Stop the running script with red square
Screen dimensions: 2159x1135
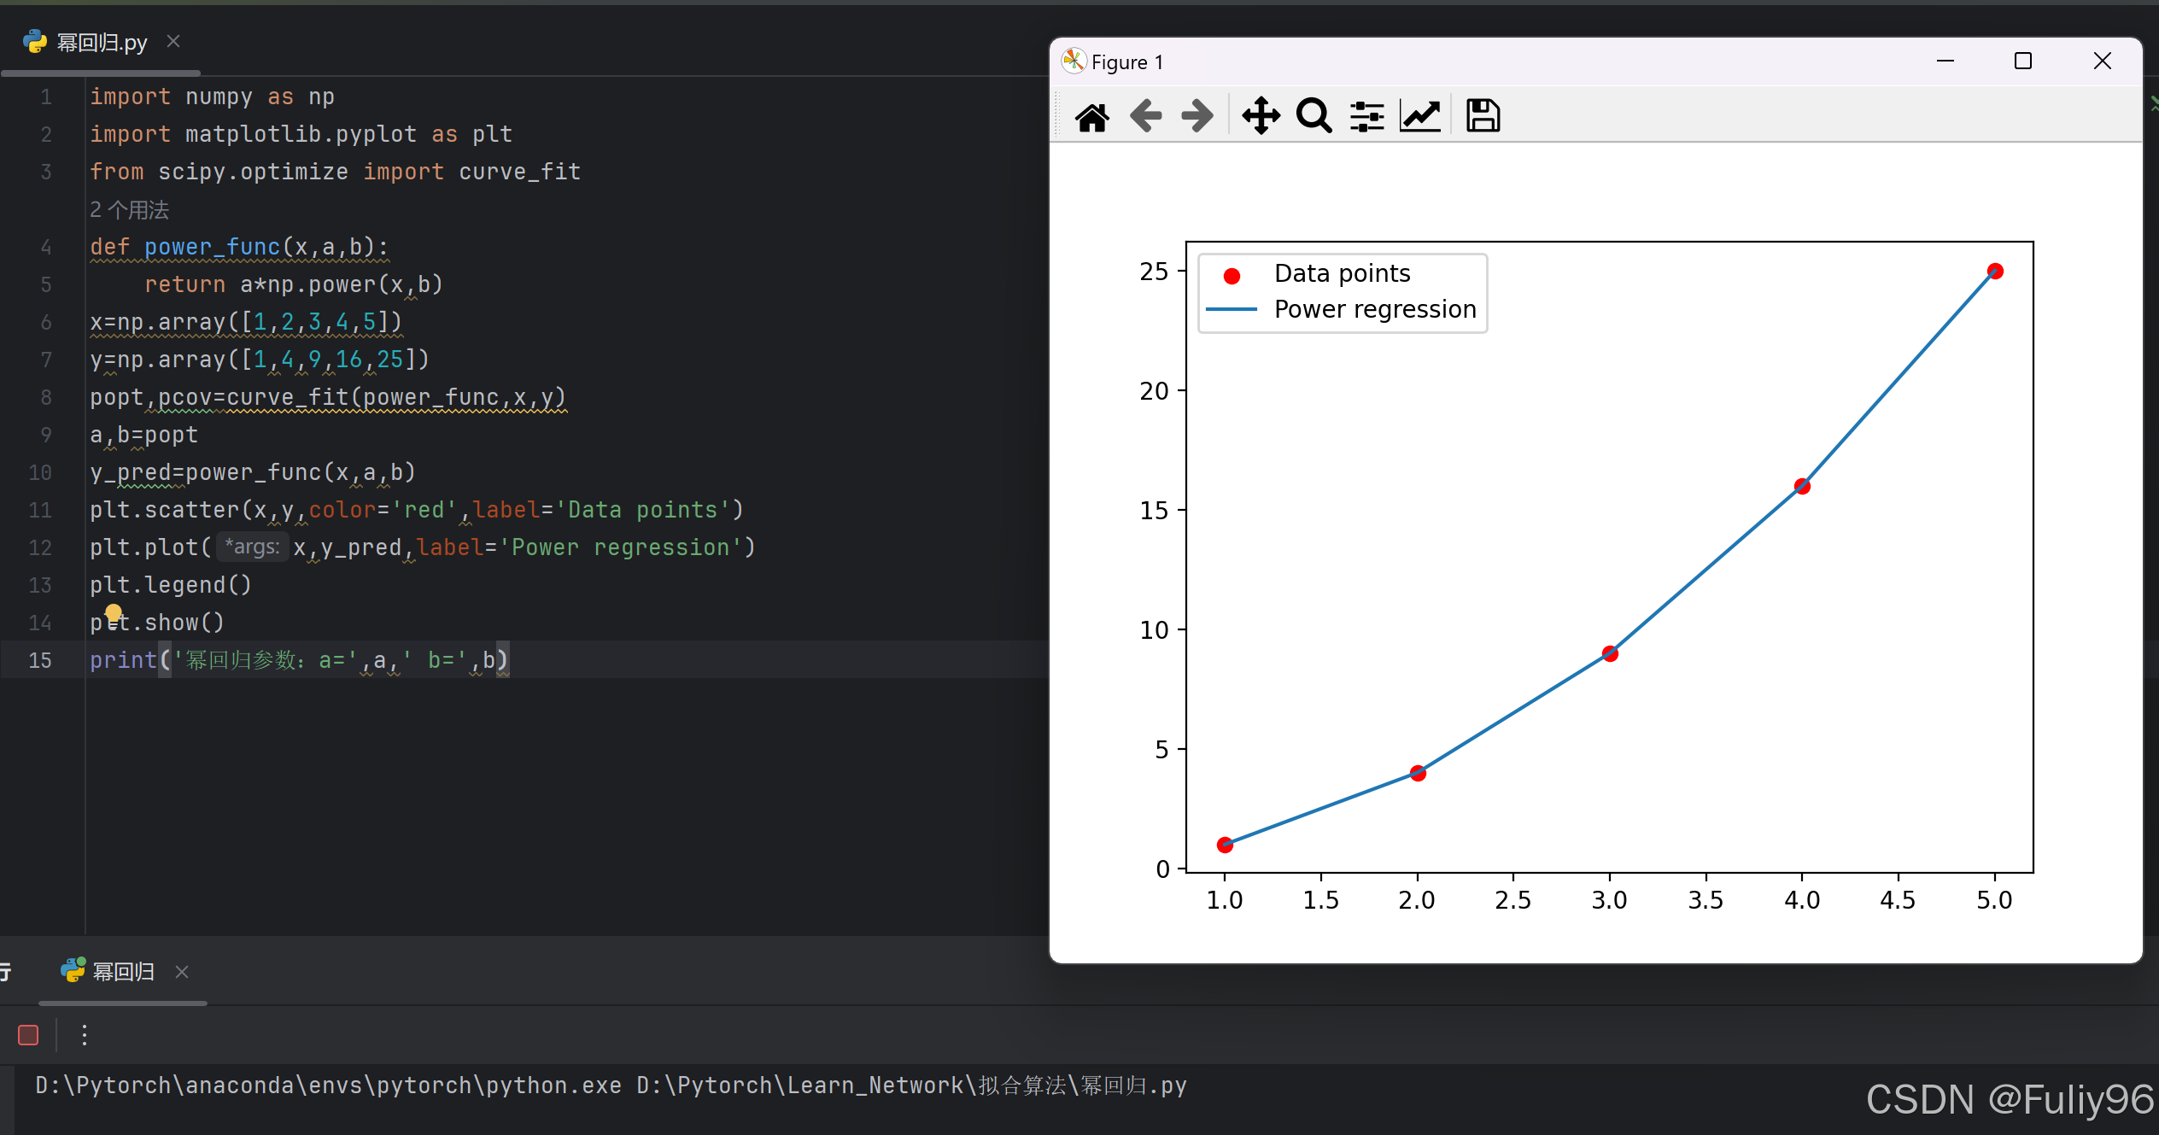[x=28, y=1035]
